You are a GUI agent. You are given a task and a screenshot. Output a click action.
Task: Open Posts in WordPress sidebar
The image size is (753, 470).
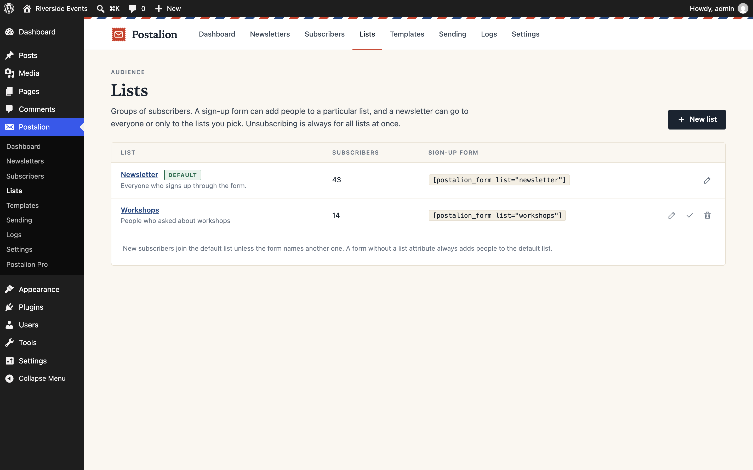pos(42,55)
